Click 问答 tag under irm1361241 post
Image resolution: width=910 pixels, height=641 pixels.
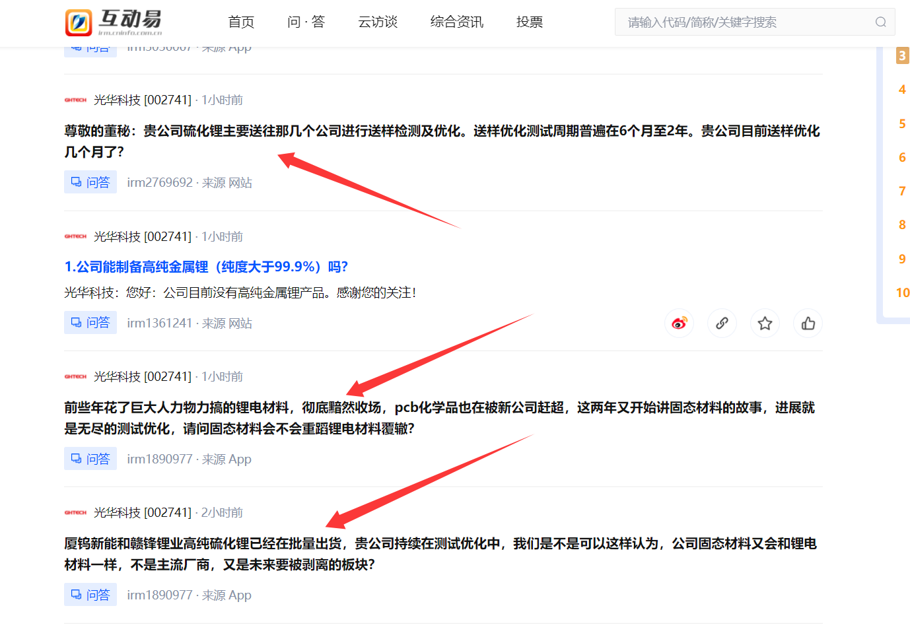[90, 323]
